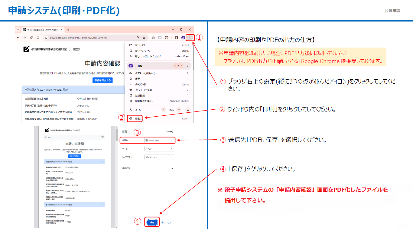Click the blue 保存 button
The image size is (413, 229).
tap(152, 222)
